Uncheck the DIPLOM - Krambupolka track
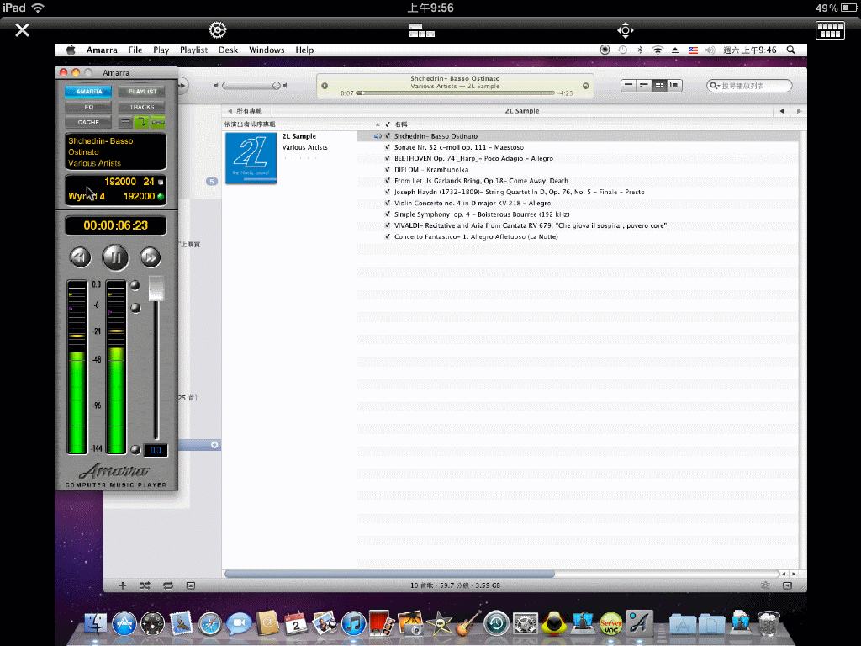Screen dimensions: 861x646 tap(388, 169)
